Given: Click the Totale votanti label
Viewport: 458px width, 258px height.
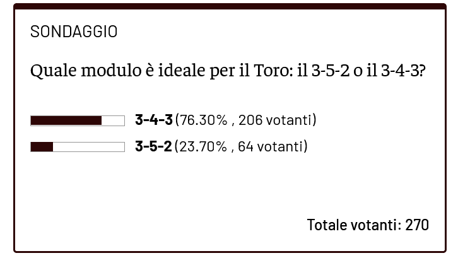Looking at the screenshot, I should tap(353, 225).
